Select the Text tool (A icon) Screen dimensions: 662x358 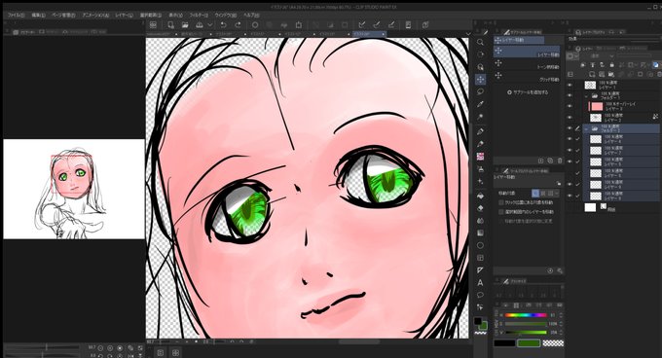[x=480, y=282]
